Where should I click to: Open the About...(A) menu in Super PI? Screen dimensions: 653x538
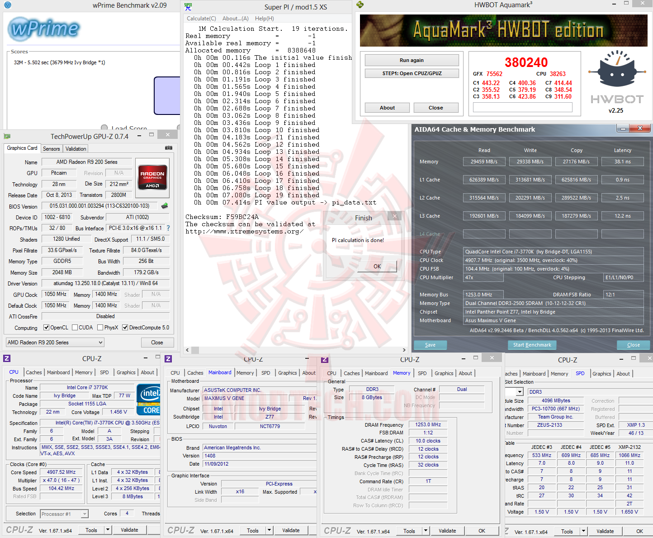pyautogui.click(x=235, y=19)
